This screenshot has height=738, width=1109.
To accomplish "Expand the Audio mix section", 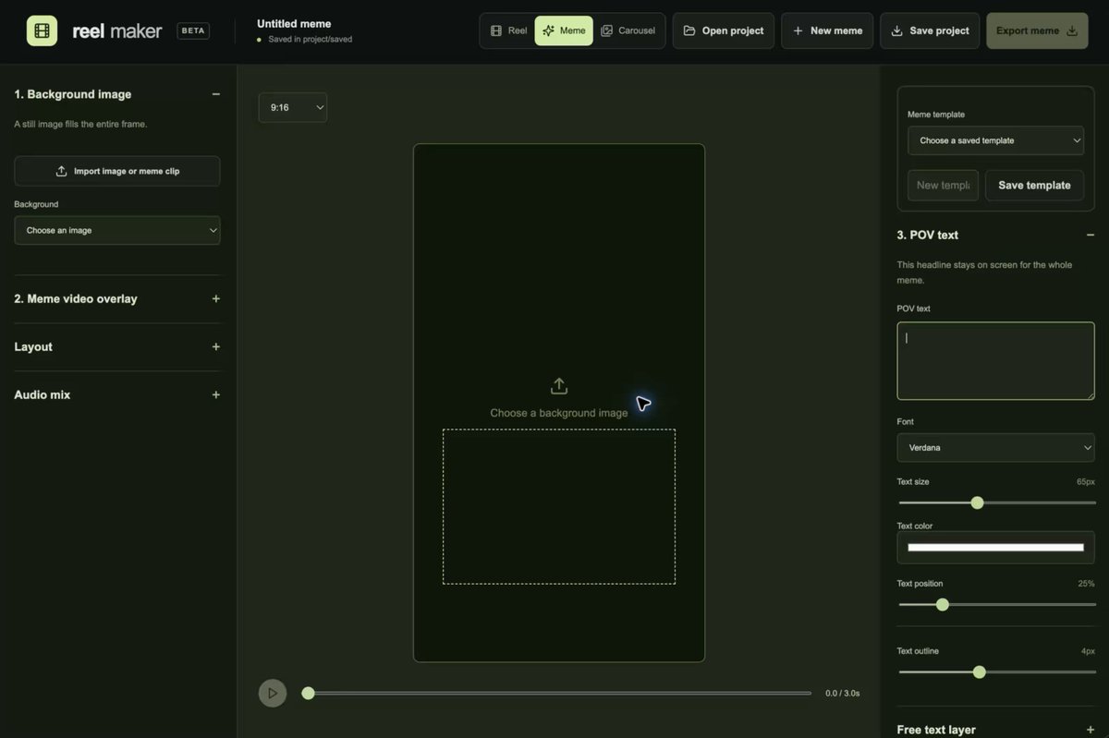I will [216, 394].
